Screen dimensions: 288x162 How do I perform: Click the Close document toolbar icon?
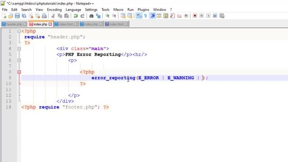point(31,16)
